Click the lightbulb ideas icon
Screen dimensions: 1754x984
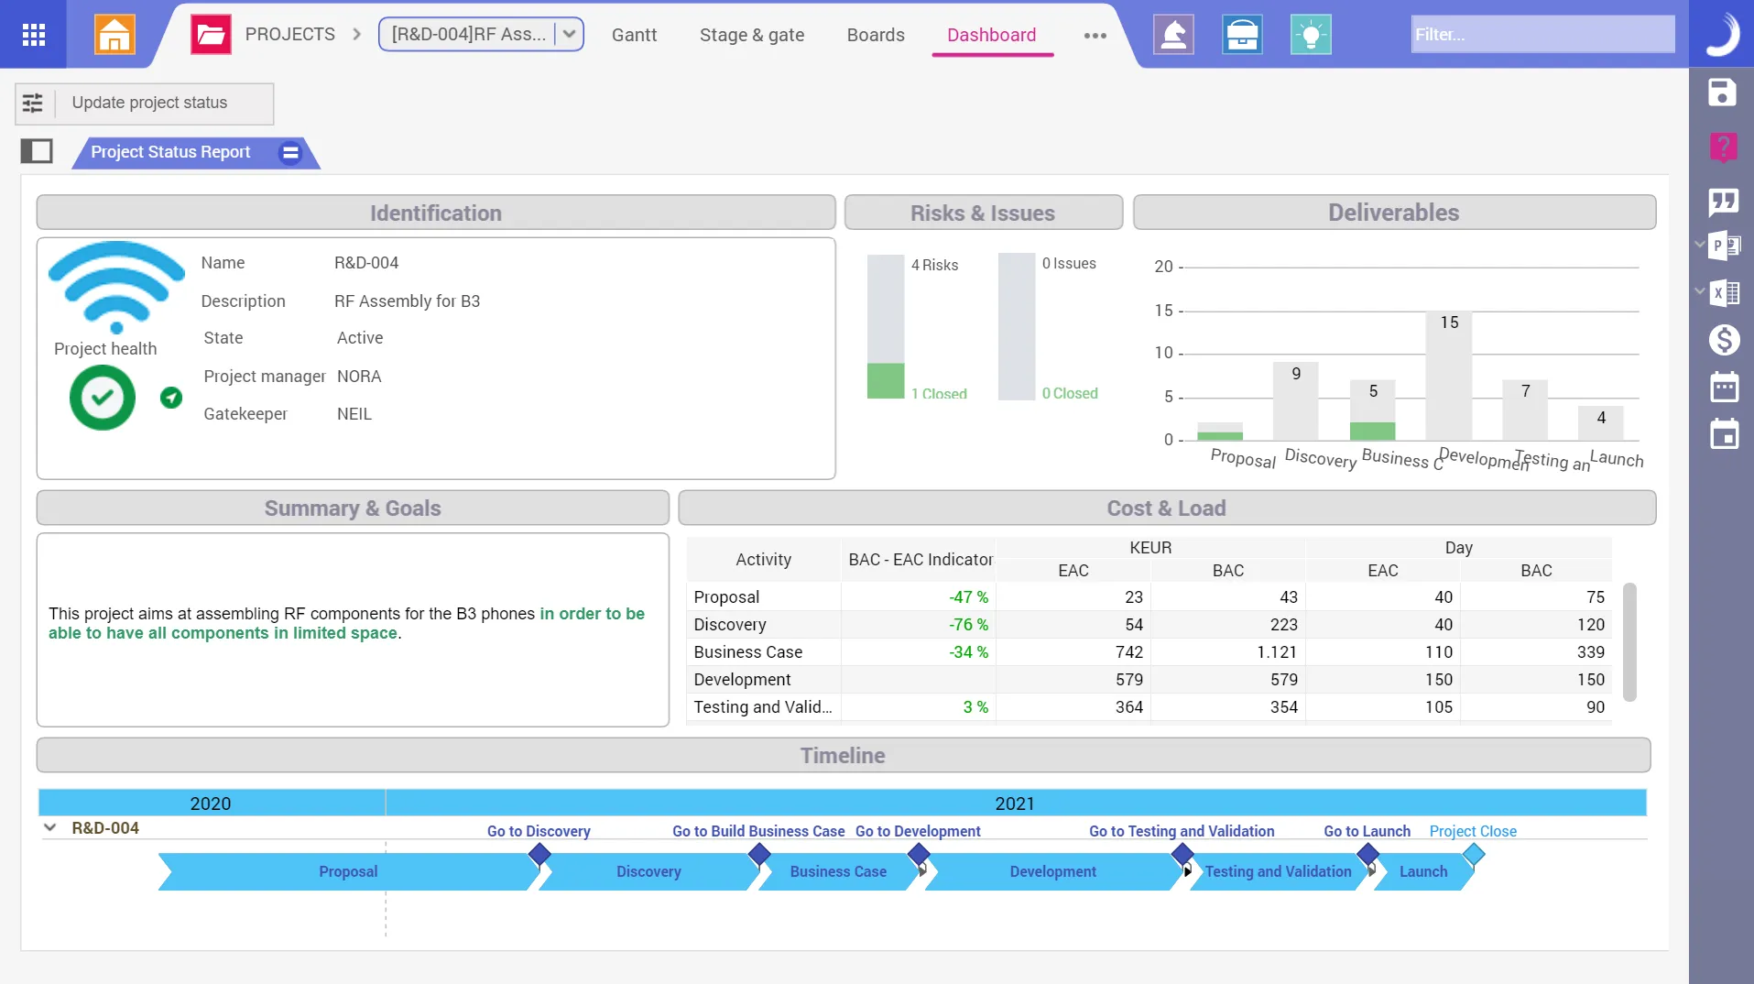[x=1311, y=35]
